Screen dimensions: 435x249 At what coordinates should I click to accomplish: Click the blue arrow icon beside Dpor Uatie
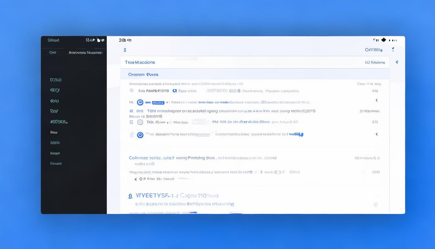click(174, 91)
